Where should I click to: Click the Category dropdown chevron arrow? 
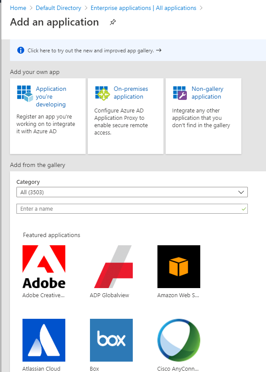pos(241,192)
